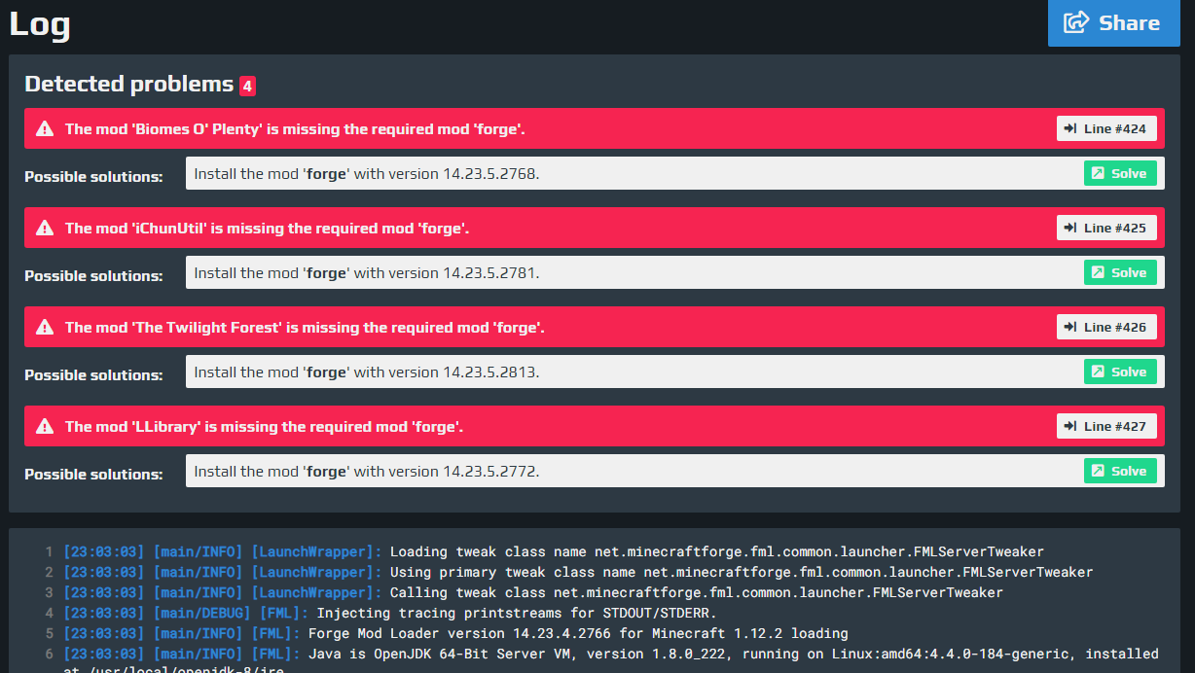Solve the LLibrary forge 14.23.5.2772 problem
Viewport: 1195px width, 673px height.
(1120, 471)
